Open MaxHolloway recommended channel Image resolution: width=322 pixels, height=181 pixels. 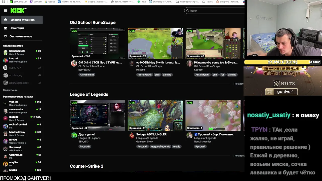(22, 133)
